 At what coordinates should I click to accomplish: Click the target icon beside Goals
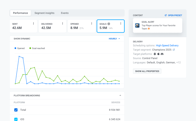[109, 23]
